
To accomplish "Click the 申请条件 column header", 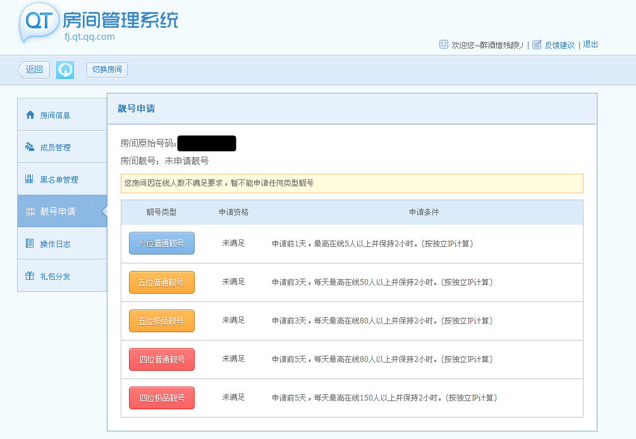I will click(x=424, y=212).
